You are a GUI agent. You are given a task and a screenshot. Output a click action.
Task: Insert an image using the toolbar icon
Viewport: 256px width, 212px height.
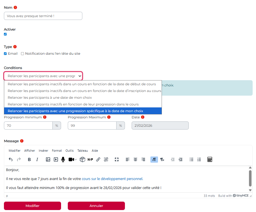point(48,160)
